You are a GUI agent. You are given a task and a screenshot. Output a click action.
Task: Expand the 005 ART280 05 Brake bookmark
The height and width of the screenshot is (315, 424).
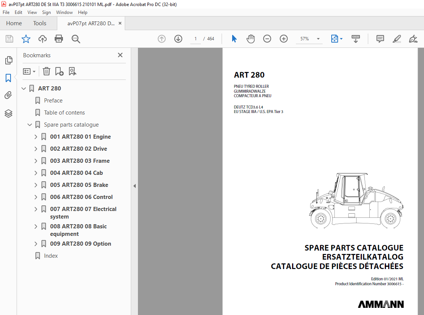[36, 185]
